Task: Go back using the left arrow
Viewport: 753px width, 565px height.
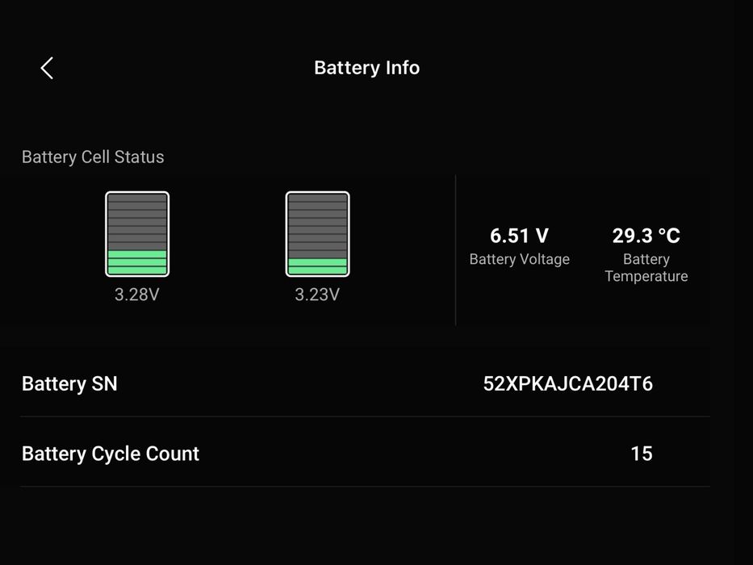Action: click(x=47, y=68)
